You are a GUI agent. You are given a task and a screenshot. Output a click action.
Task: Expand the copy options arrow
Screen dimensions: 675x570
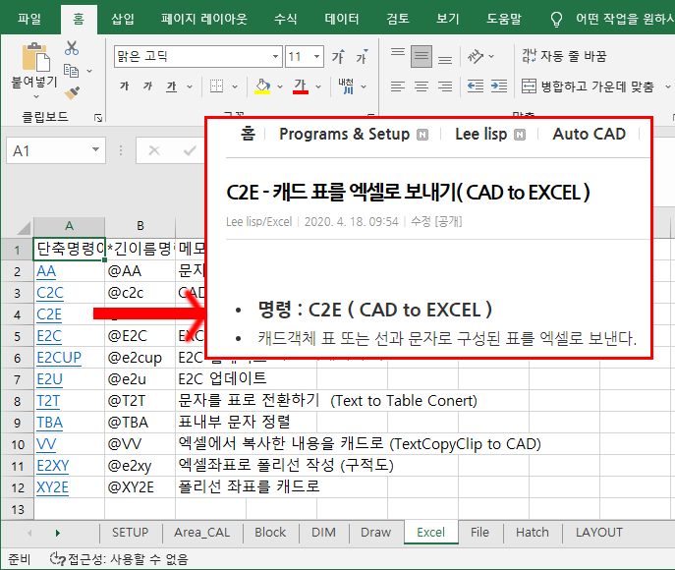(89, 71)
